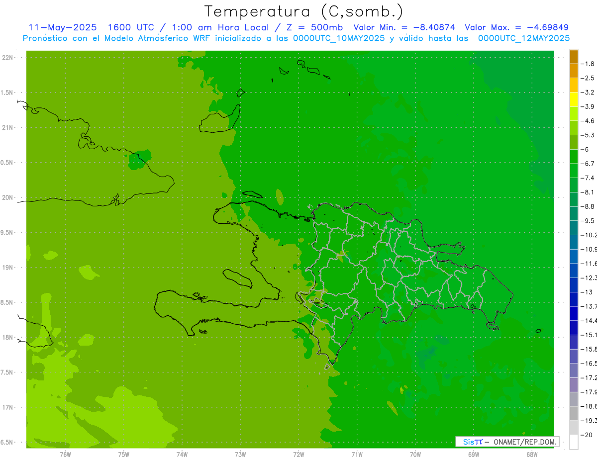Viewport: 597px width, 461px height.
Task: Click the "21N" latitude label
Action: [x=7, y=127]
